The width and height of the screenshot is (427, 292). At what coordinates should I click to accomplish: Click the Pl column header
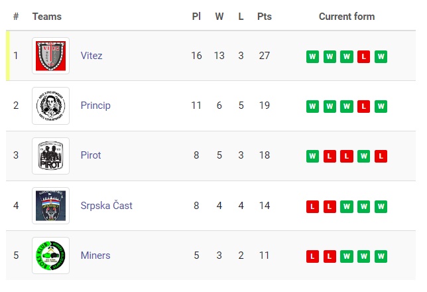coord(196,17)
